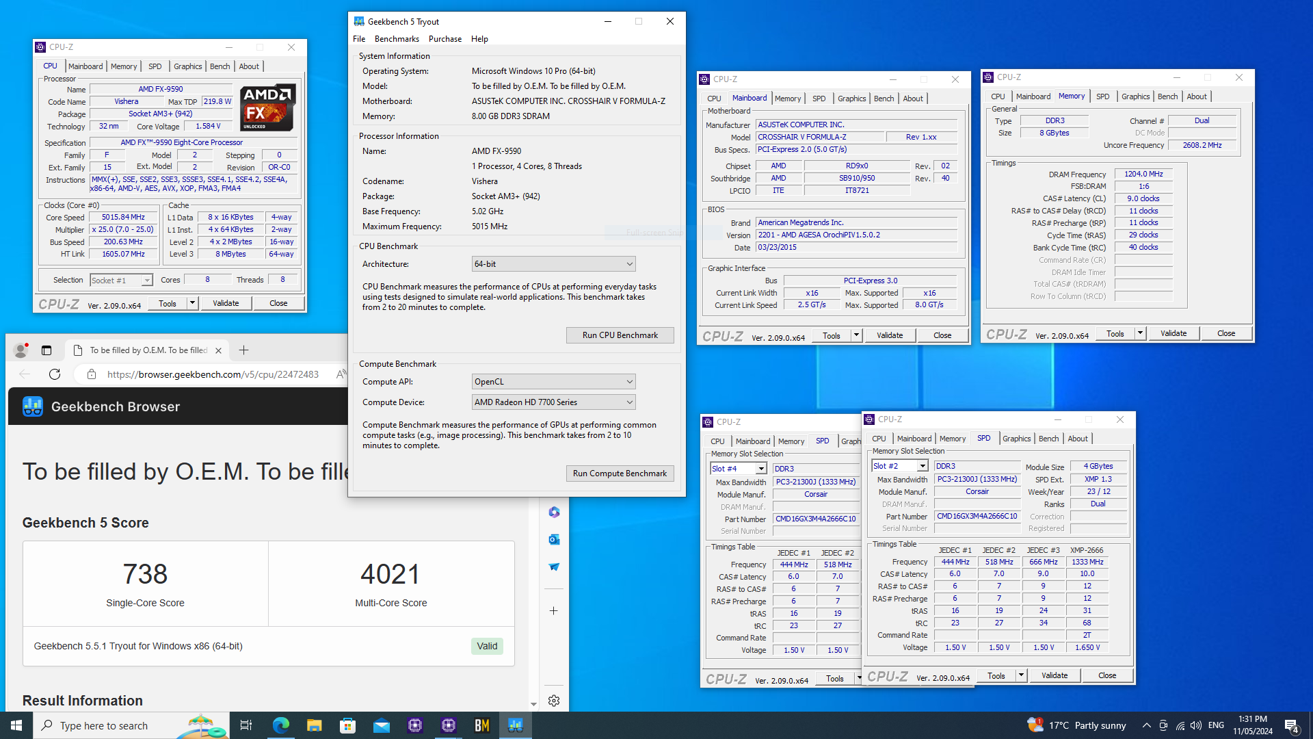Screen dimensions: 1313x739
Task: Select Mainboard tab in CPU-Z CPU window
Action: click(85, 66)
